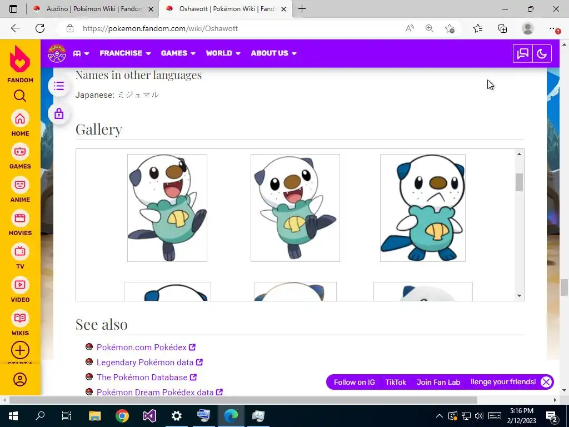Click gallery scroll up arrow

coord(520,154)
